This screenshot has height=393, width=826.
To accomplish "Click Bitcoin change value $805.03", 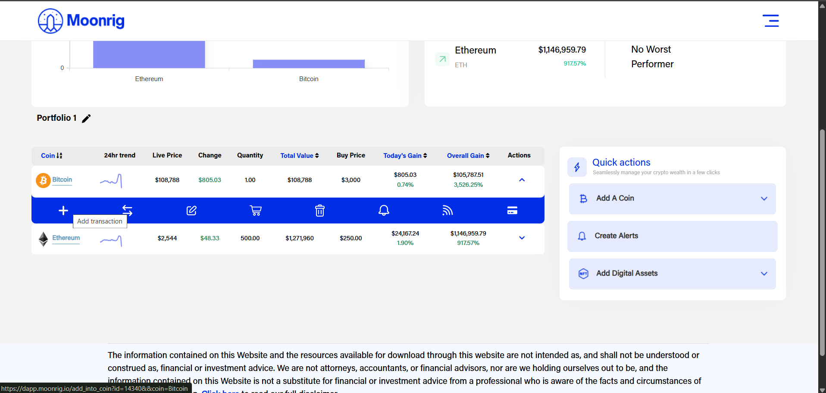I will click(210, 180).
